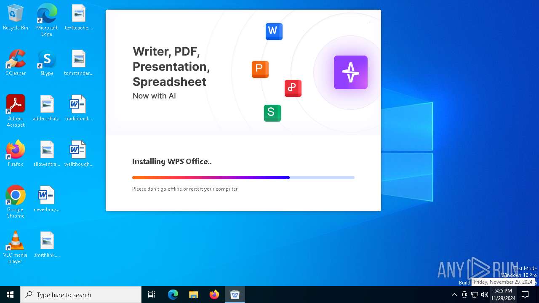Click the green Spreadsheet S icon
Screen dimensions: 539x303
tap(272, 113)
